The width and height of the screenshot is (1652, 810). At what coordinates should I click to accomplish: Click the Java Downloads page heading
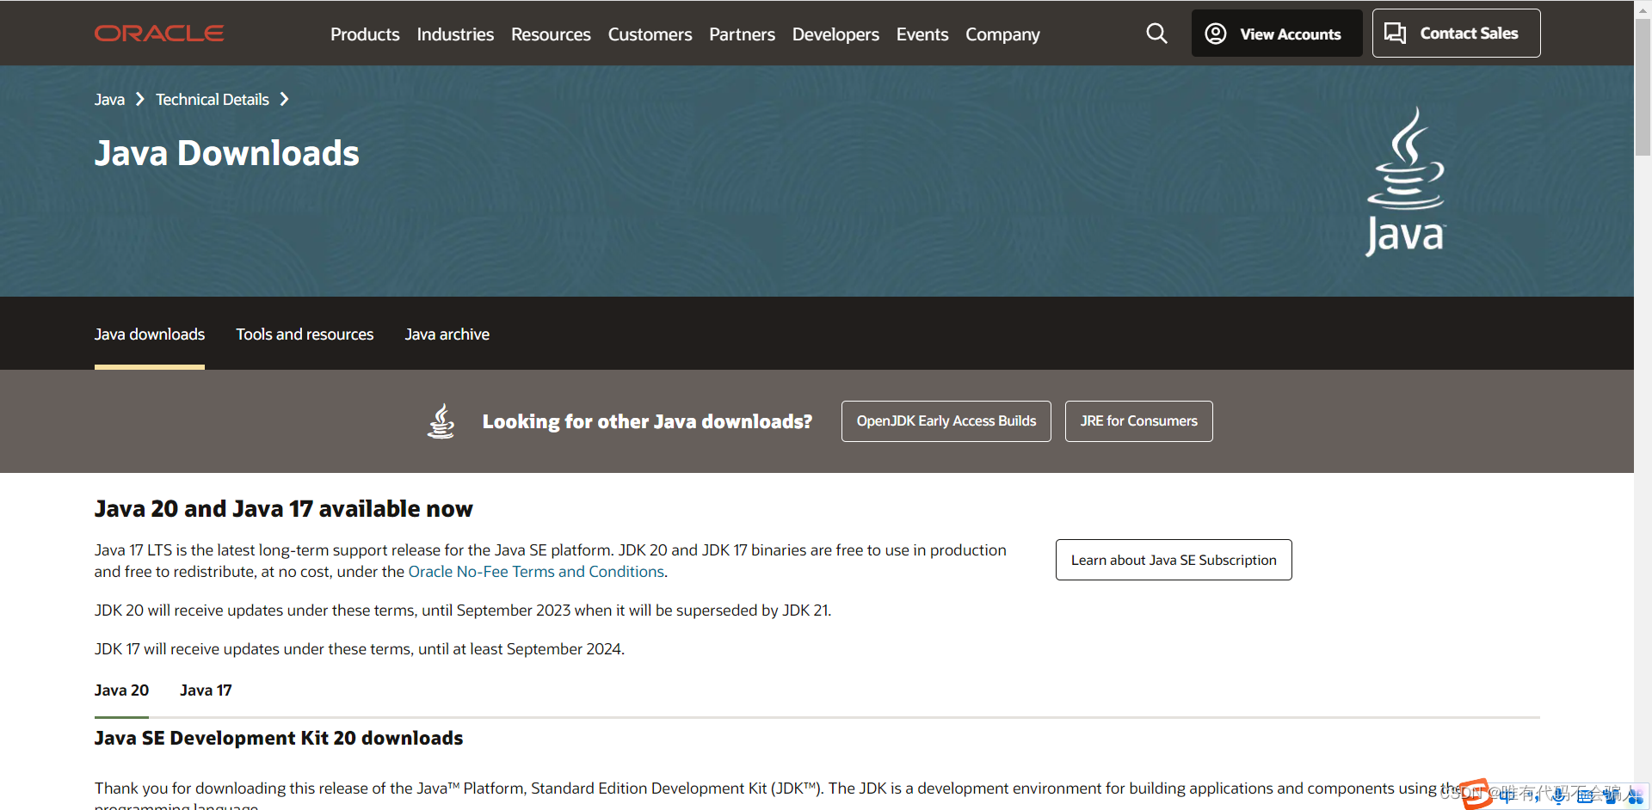227,154
